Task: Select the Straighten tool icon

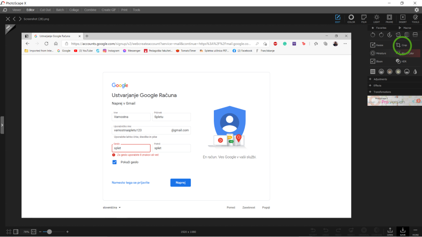Action: coord(399,35)
